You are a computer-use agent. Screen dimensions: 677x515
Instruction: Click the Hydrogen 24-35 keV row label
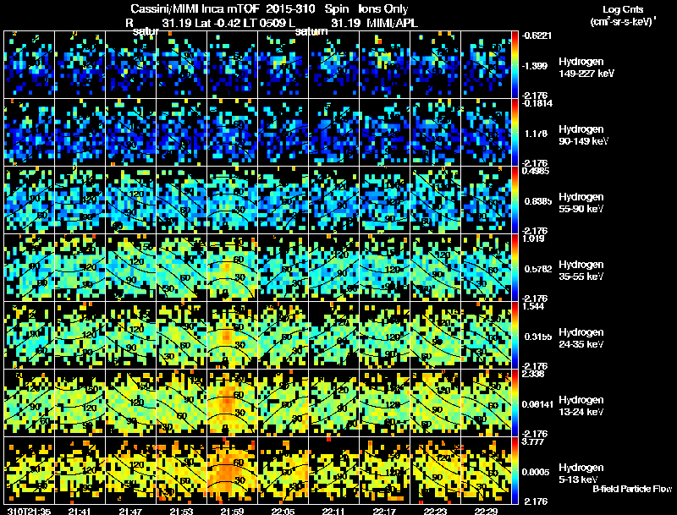581,338
